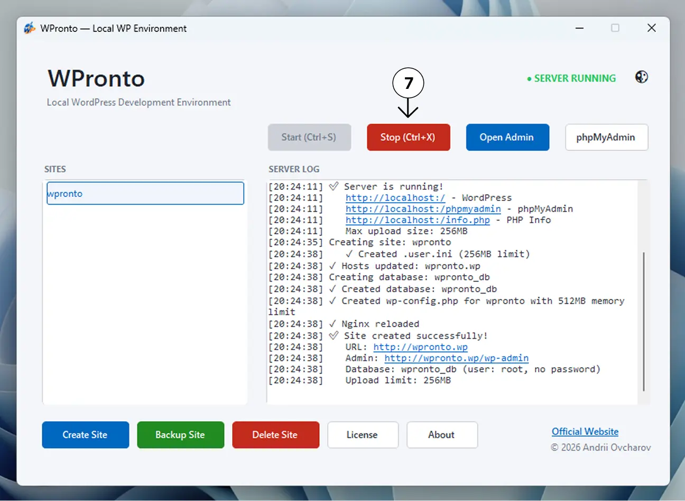Click the SITES section heading

55,169
